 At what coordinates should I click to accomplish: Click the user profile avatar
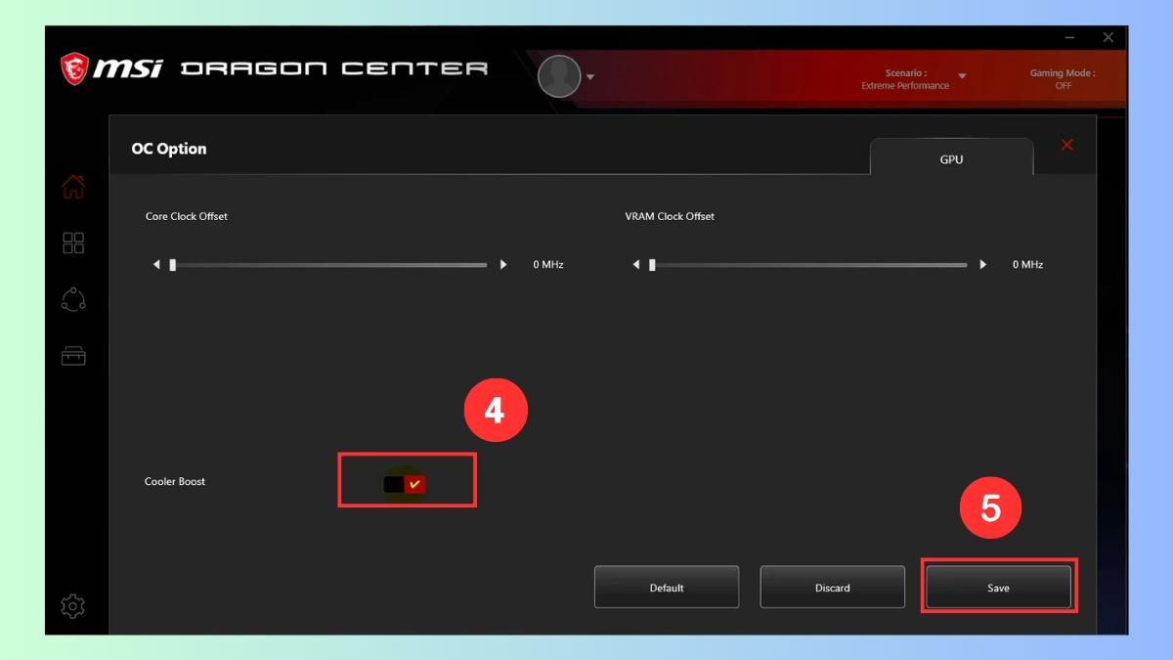pos(559,76)
